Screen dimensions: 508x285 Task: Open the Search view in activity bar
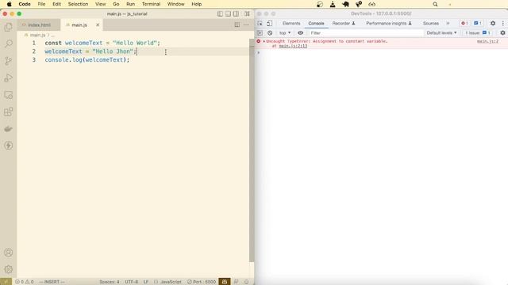pyautogui.click(x=9, y=44)
